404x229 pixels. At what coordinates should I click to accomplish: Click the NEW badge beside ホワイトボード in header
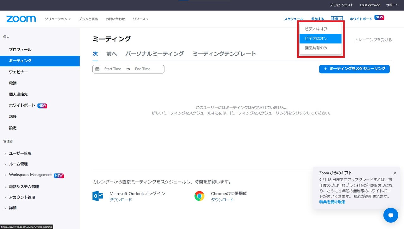pos(379,17)
